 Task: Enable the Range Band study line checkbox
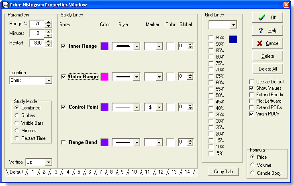coord(63,142)
